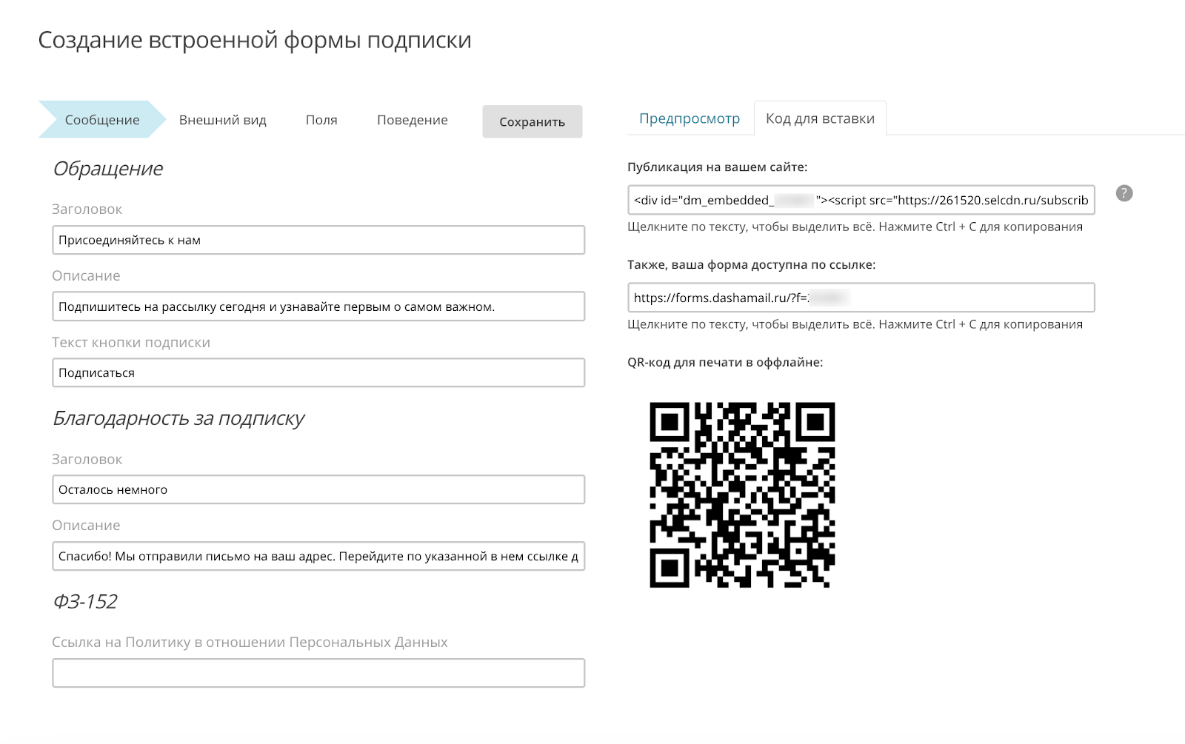Click the copy hint text under embed code
The height and width of the screenshot is (744, 1185).
click(855, 227)
